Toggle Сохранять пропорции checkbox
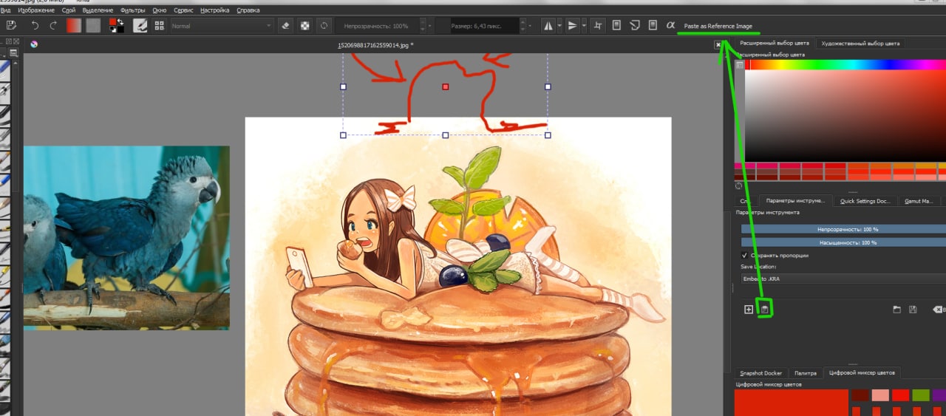946x416 pixels. click(x=744, y=256)
